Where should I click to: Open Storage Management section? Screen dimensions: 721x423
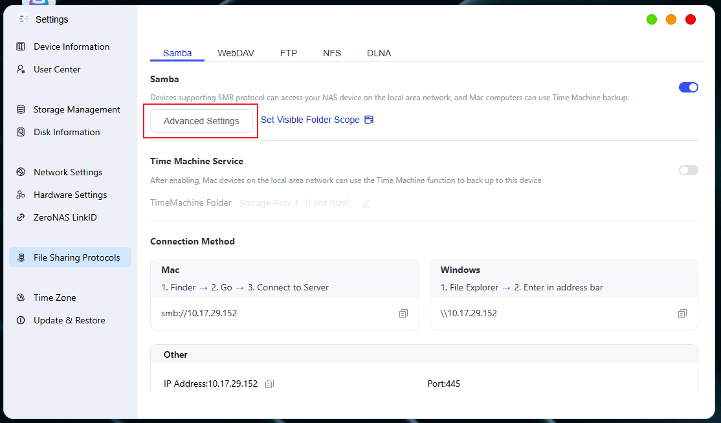(x=71, y=109)
